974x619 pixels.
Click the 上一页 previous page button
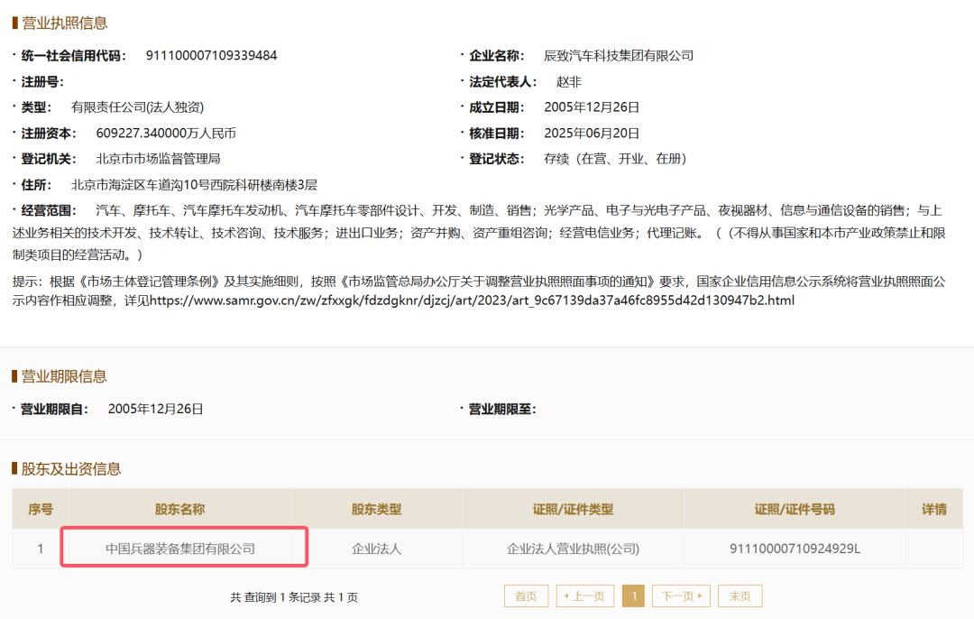(585, 596)
